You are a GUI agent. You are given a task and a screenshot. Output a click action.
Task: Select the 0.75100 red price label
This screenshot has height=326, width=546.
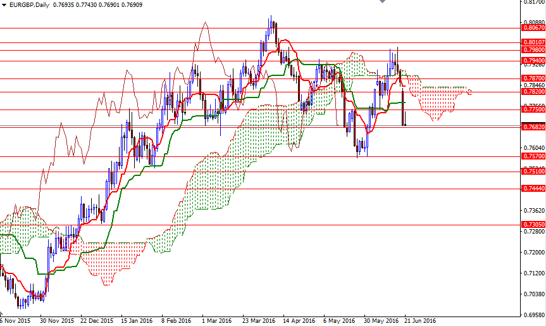(533, 172)
